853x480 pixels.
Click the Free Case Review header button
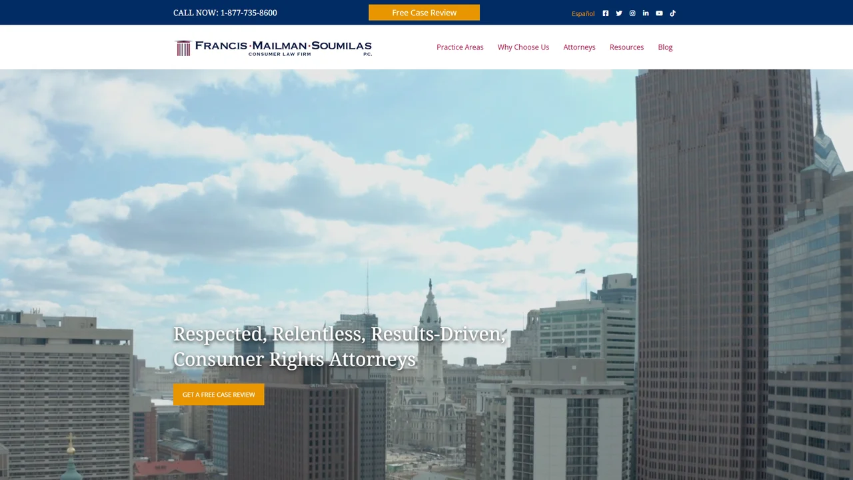pyautogui.click(x=424, y=13)
